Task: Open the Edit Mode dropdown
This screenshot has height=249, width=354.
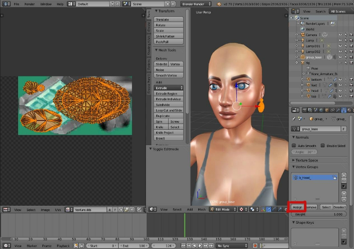Action: click(x=223, y=209)
